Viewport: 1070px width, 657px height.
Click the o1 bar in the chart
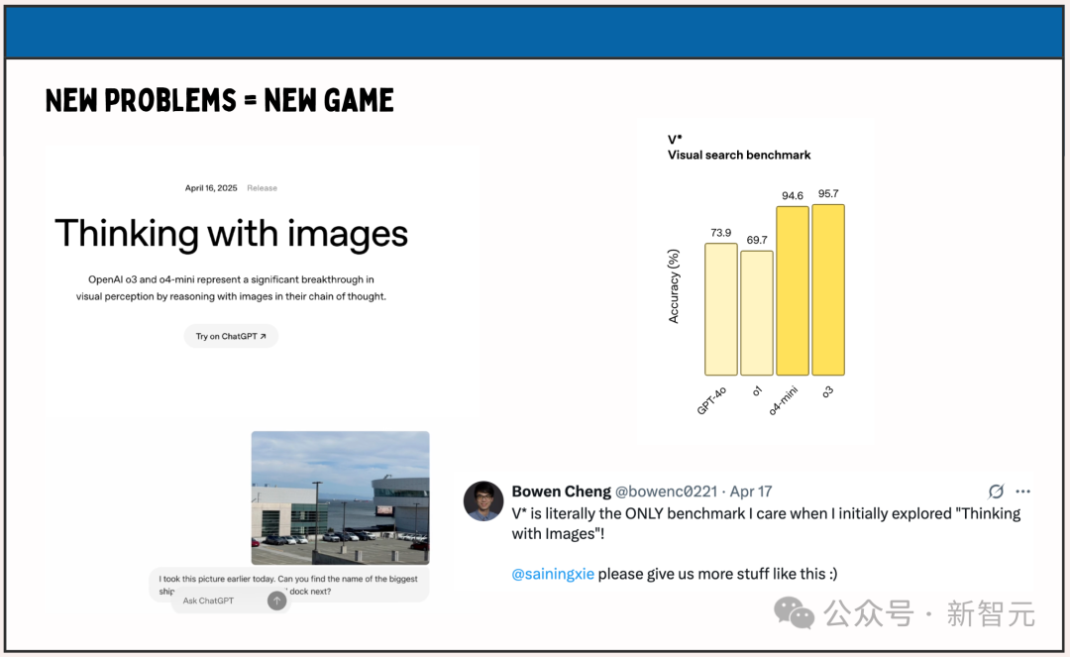(757, 313)
